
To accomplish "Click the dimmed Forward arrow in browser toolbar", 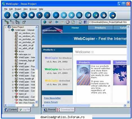I will click(x=62, y=22).
